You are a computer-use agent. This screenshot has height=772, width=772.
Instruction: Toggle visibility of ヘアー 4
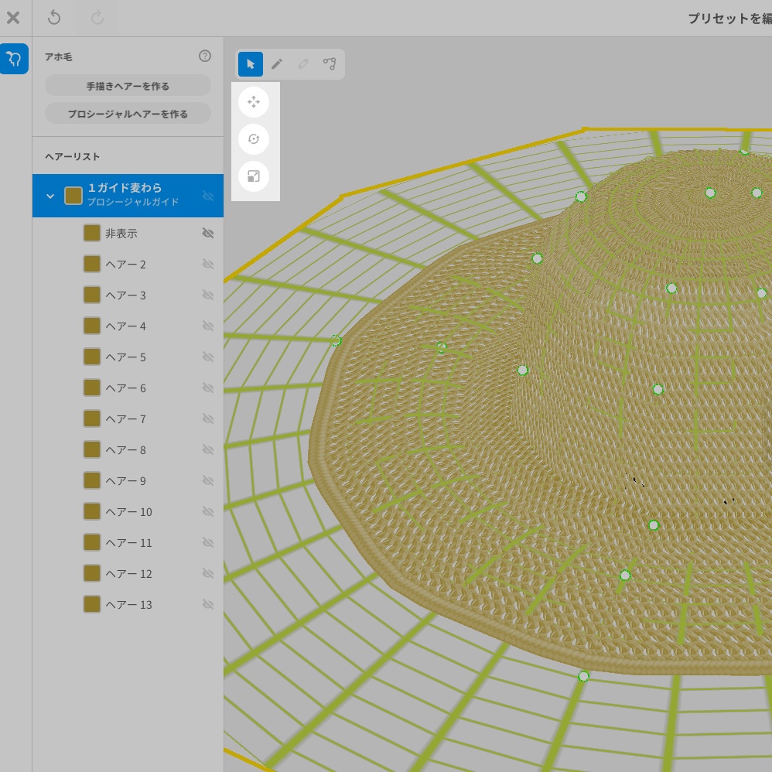click(208, 326)
